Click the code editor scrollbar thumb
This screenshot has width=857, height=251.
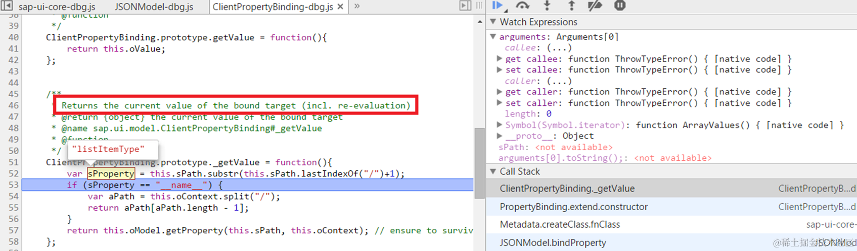pos(479,163)
